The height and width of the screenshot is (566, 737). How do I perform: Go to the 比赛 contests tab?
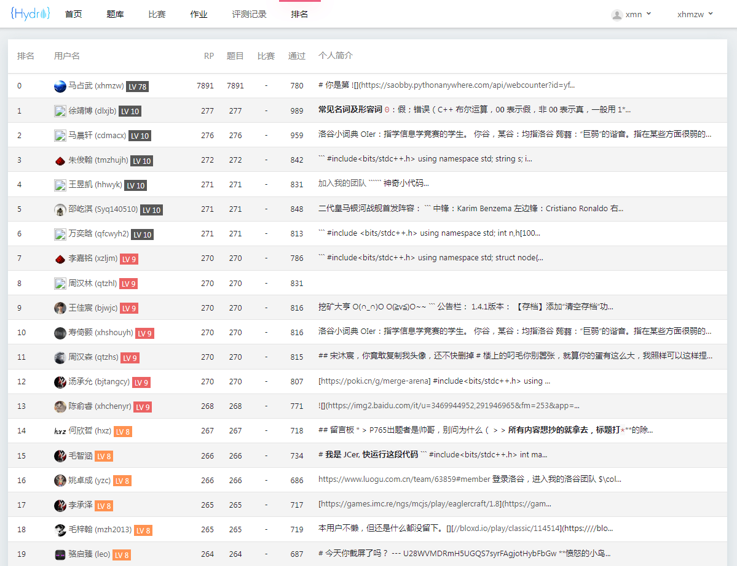pos(157,14)
